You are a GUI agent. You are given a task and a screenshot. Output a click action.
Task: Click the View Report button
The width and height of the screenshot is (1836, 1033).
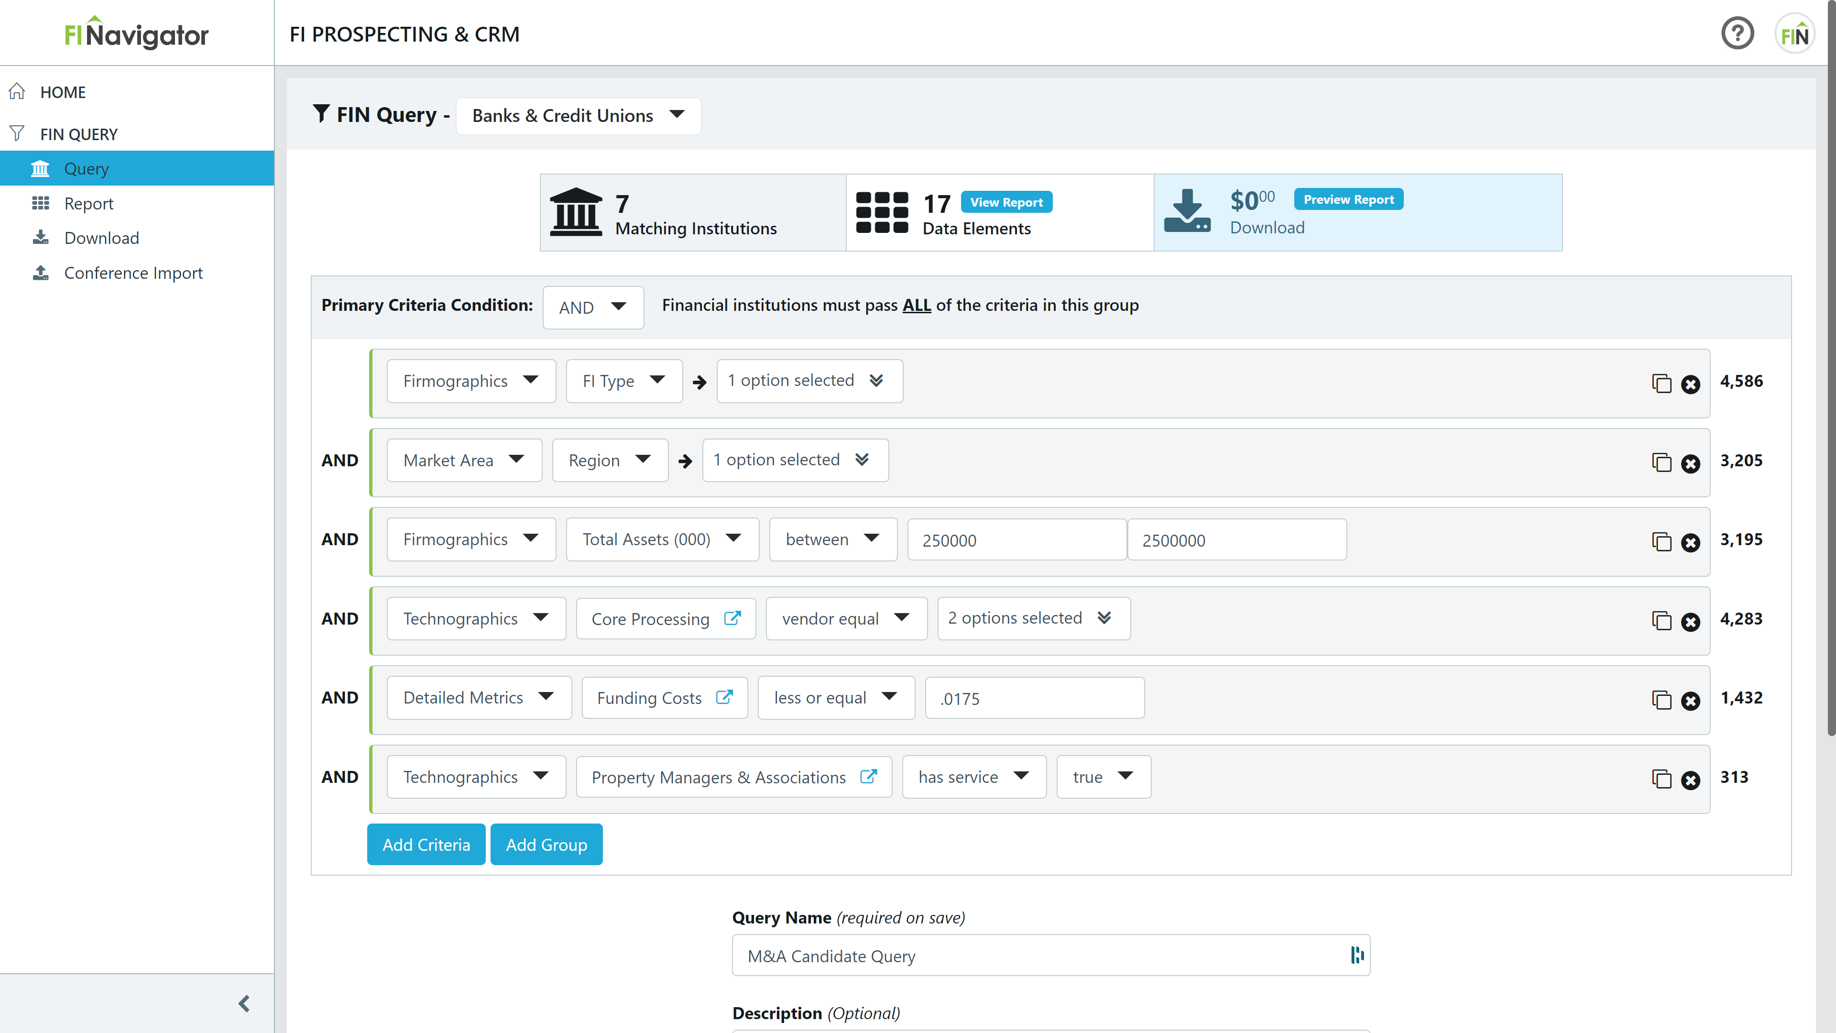pos(1005,202)
